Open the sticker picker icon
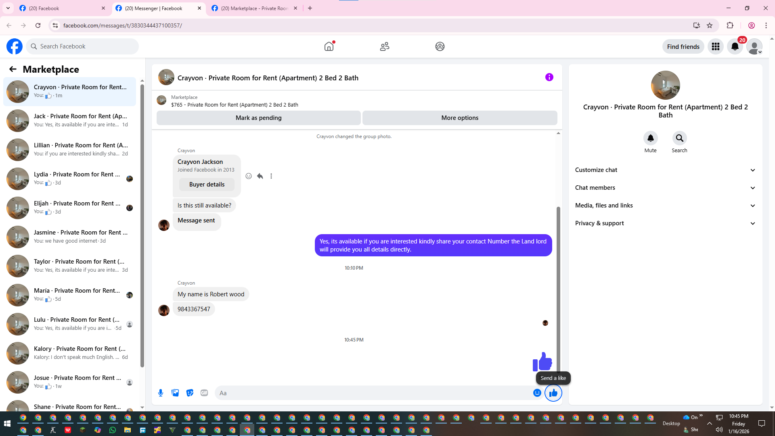The image size is (775, 436). tap(190, 393)
